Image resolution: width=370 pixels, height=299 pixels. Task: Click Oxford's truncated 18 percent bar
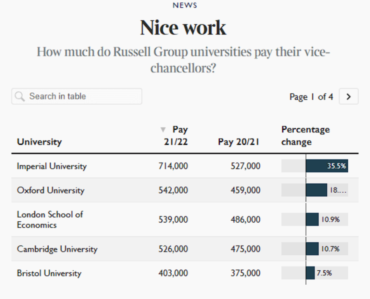pos(317,190)
